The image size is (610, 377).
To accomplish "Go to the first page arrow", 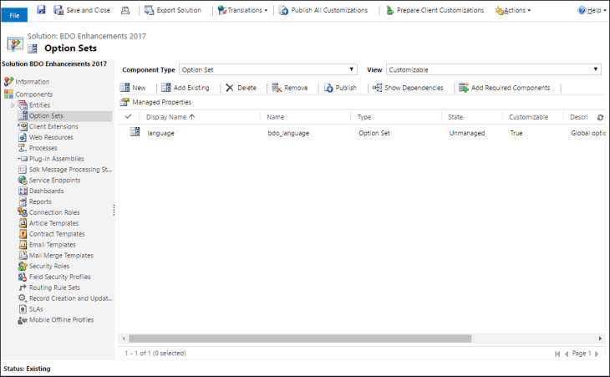I will point(557,354).
